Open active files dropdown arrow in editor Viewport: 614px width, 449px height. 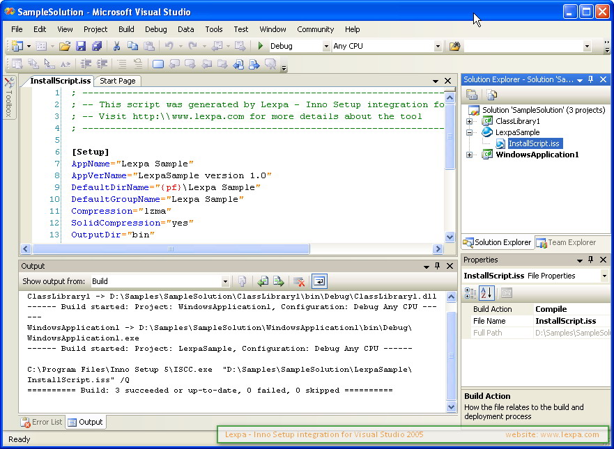click(435, 81)
